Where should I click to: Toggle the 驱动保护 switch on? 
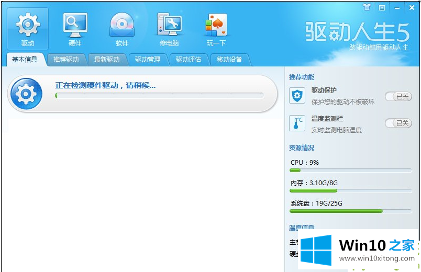pyautogui.click(x=398, y=96)
